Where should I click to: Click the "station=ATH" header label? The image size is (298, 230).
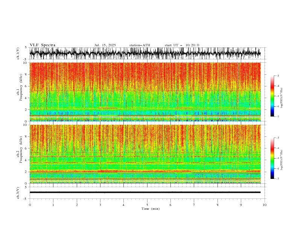(x=140, y=45)
